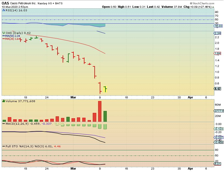Viewport: 224px width, 172px height.
Task: Click the Oasis Petroleum Inc. company name
Action: pyautogui.click(x=23, y=3)
